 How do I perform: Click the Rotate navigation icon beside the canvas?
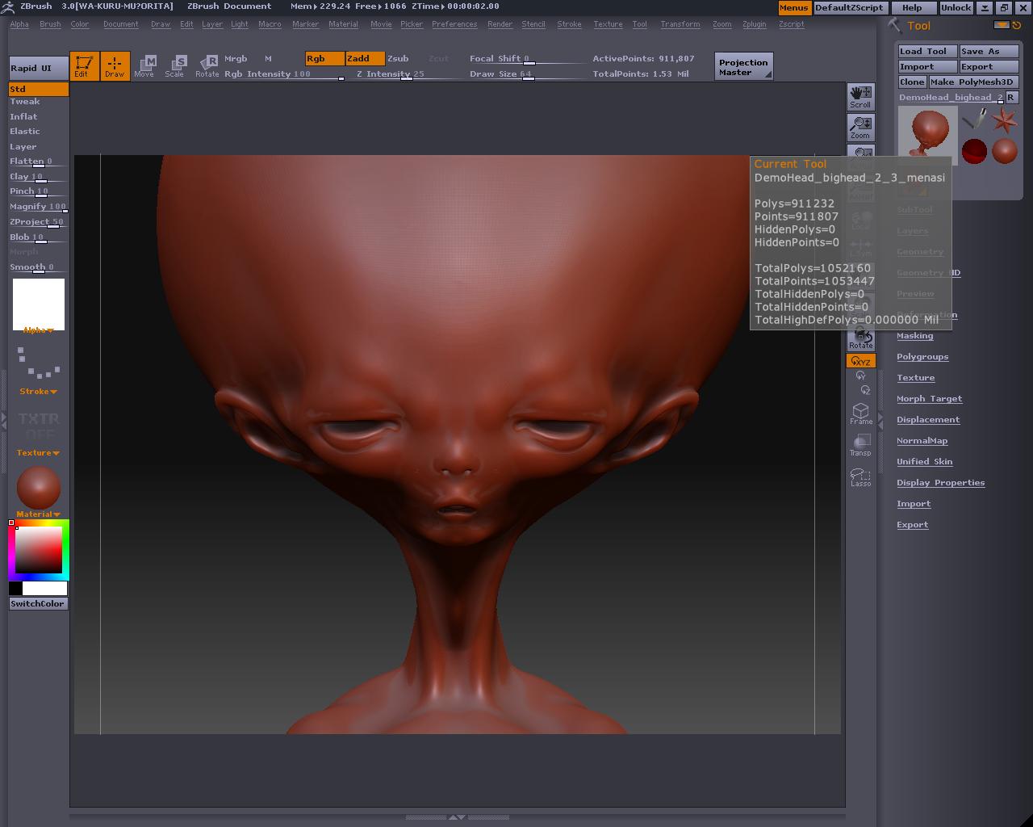click(860, 338)
